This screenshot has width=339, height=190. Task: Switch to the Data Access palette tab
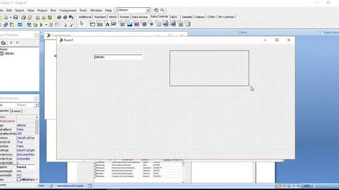point(140,17)
